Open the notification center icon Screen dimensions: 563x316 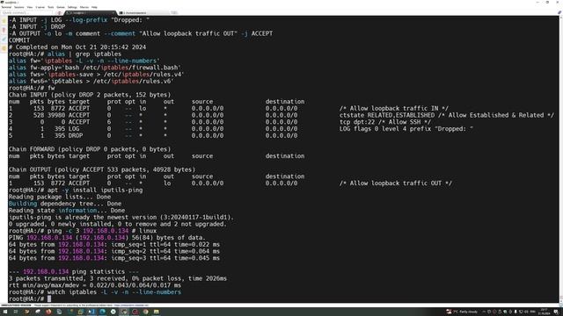(556, 312)
